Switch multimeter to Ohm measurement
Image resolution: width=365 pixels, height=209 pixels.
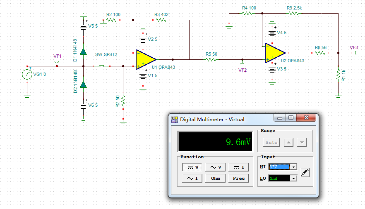point(215,178)
